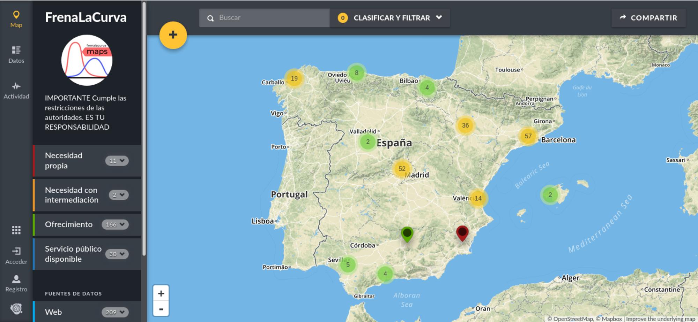Open the Madrid cluster marker with 52

(402, 169)
